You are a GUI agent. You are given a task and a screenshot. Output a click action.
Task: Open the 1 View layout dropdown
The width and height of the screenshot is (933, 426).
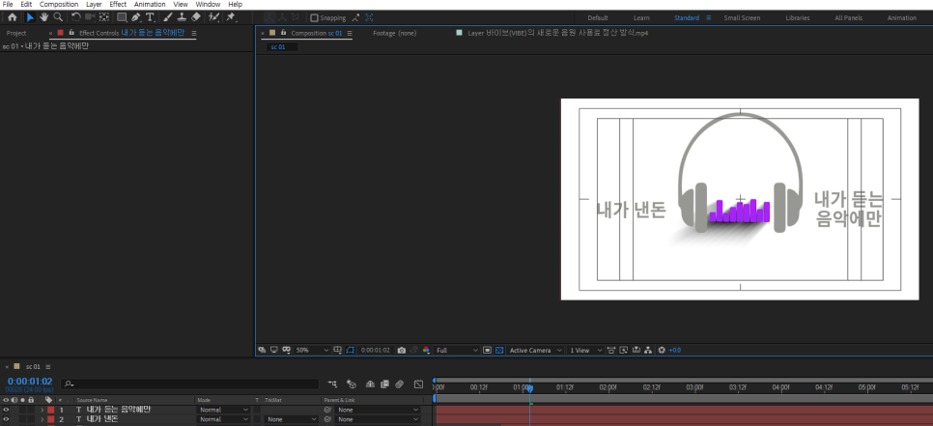click(585, 351)
